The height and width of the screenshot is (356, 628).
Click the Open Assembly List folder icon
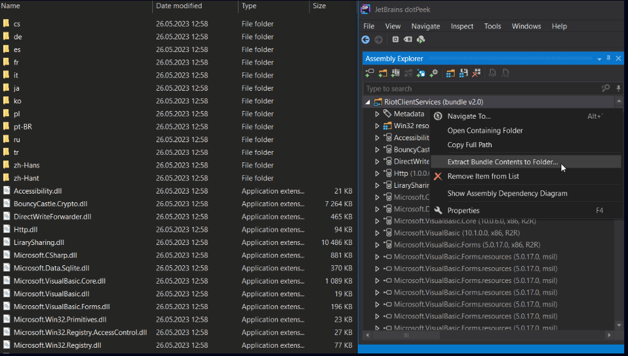pos(450,73)
